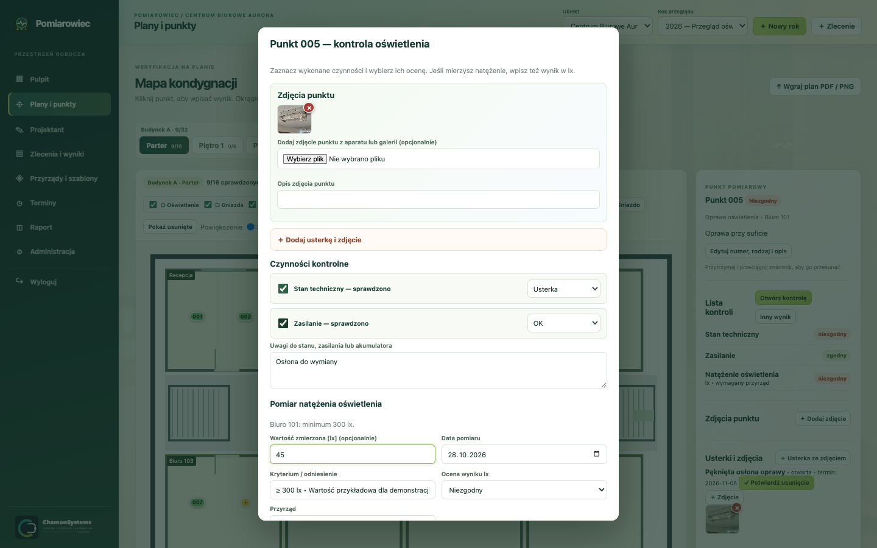Screen dimensions: 877x548
Task: Focus the Opis zdjęcia punktu field
Action: pos(438,200)
